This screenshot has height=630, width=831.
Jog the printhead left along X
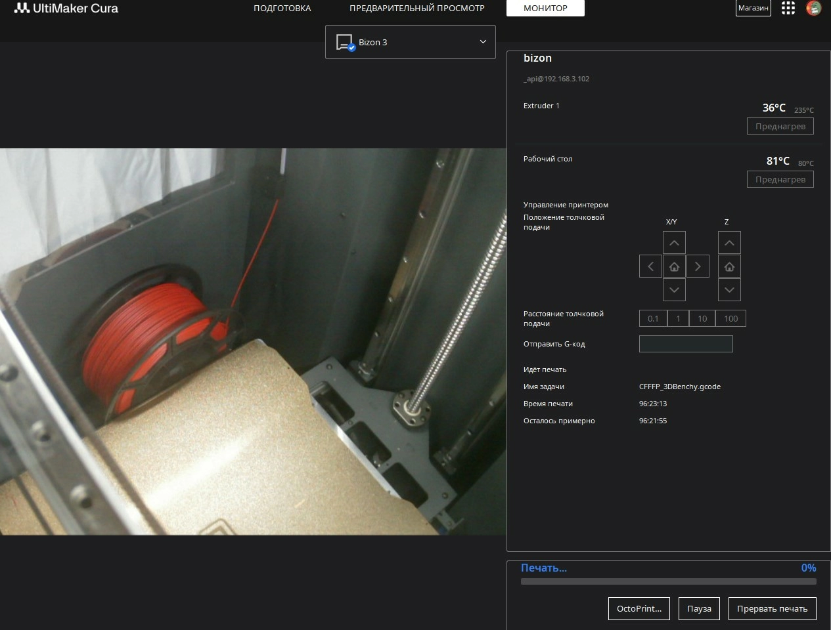click(x=650, y=266)
